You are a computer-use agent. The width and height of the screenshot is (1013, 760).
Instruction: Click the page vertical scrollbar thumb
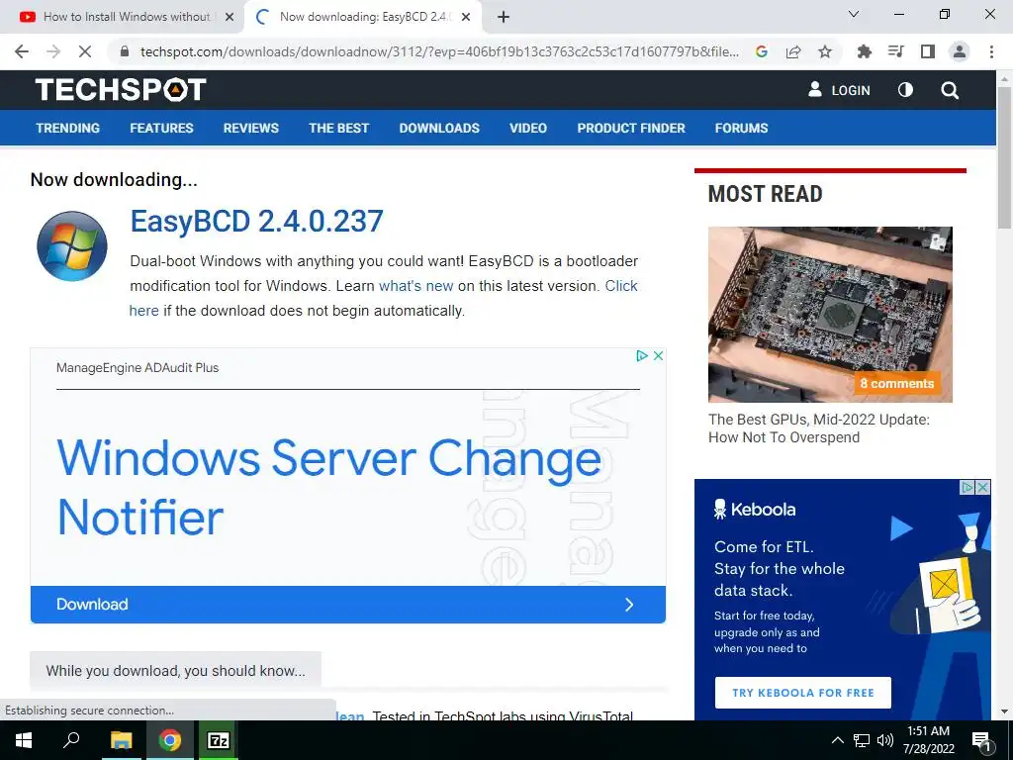tap(1004, 157)
